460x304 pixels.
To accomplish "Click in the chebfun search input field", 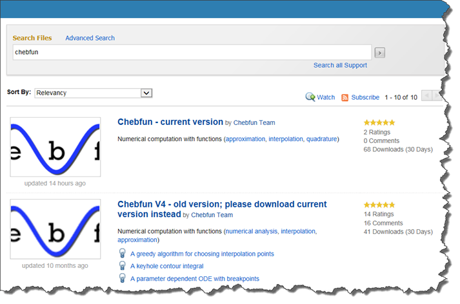I will tap(192, 52).
